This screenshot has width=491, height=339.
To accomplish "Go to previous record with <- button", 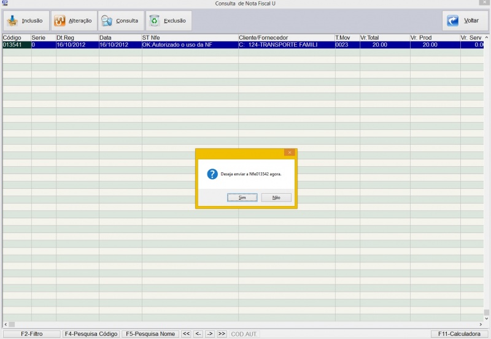I will click(x=198, y=334).
